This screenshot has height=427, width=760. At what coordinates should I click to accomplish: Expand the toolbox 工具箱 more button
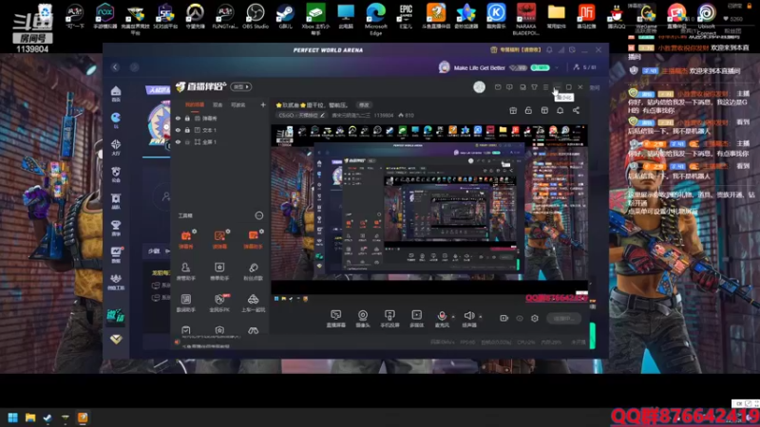tap(258, 215)
